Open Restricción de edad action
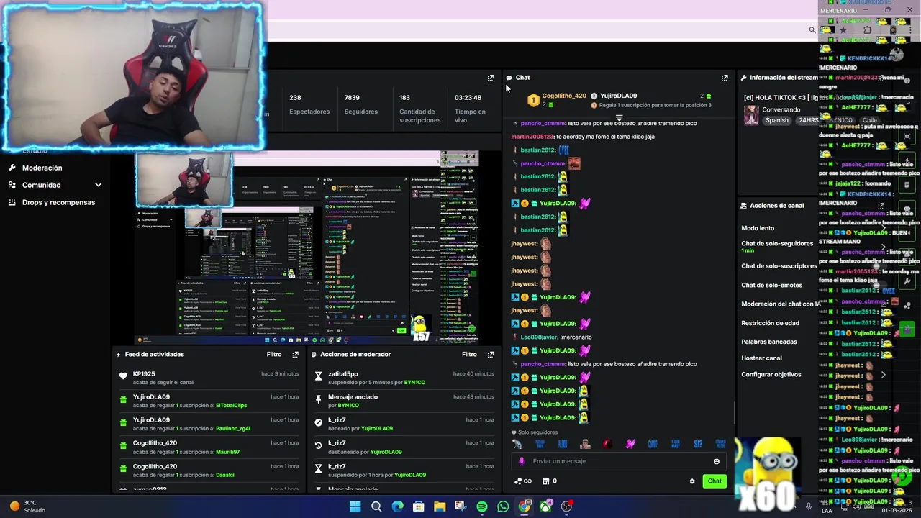The image size is (921, 518). click(770, 324)
